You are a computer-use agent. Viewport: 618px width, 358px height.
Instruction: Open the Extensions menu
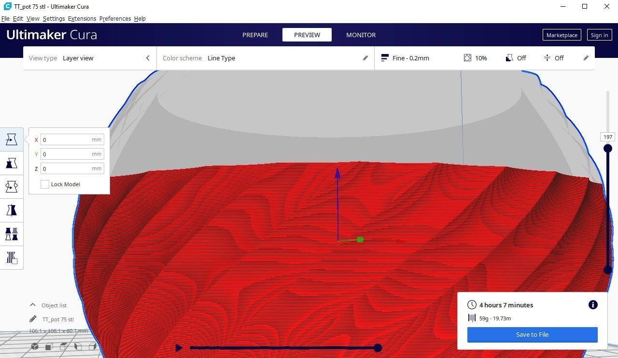coord(82,18)
